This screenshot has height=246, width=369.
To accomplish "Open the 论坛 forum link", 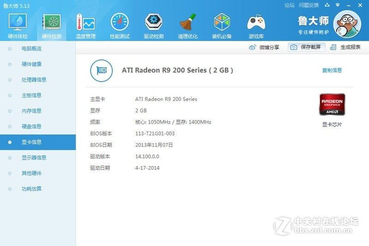I will (x=289, y=5).
